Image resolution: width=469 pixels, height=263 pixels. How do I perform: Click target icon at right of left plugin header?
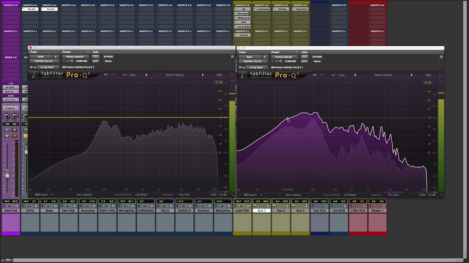click(232, 57)
